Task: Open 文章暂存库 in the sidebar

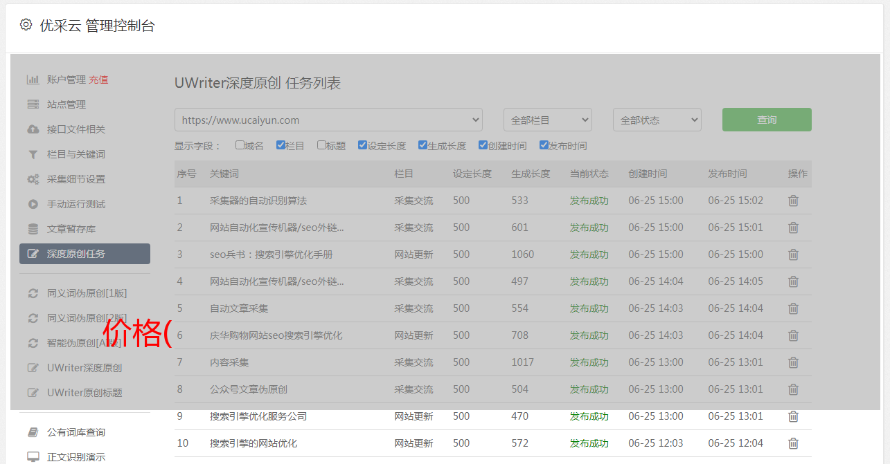Action: tap(71, 229)
